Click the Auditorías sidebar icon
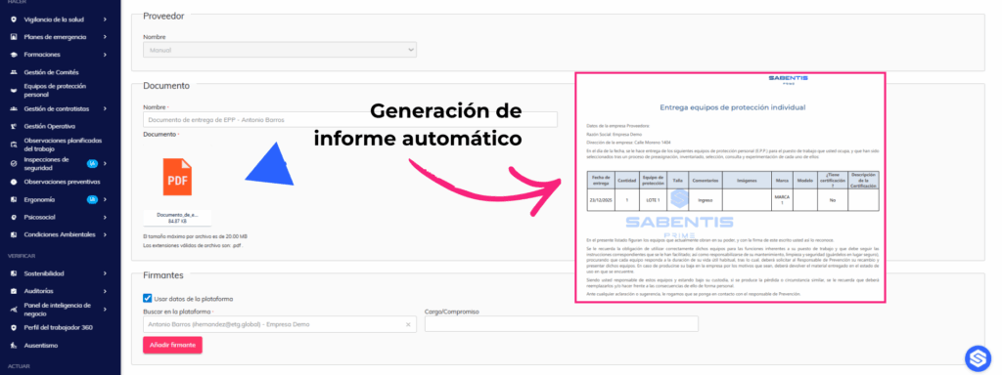 coord(14,291)
